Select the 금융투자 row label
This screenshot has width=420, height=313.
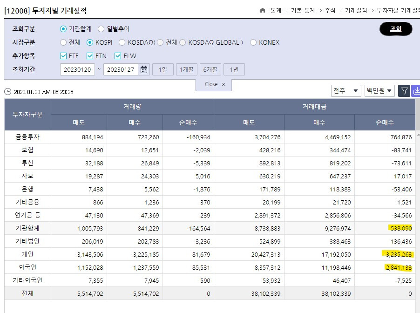(x=27, y=137)
